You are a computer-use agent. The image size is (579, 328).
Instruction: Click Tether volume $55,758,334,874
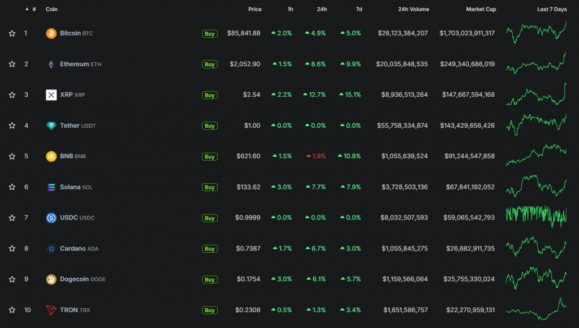coord(402,126)
